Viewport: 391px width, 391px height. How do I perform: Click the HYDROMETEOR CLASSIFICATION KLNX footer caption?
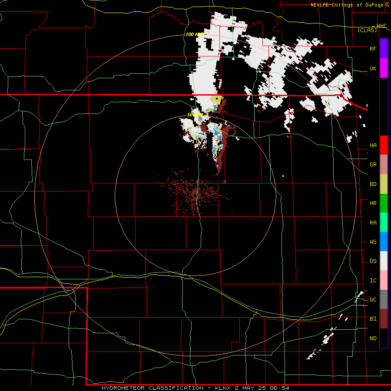(195, 388)
